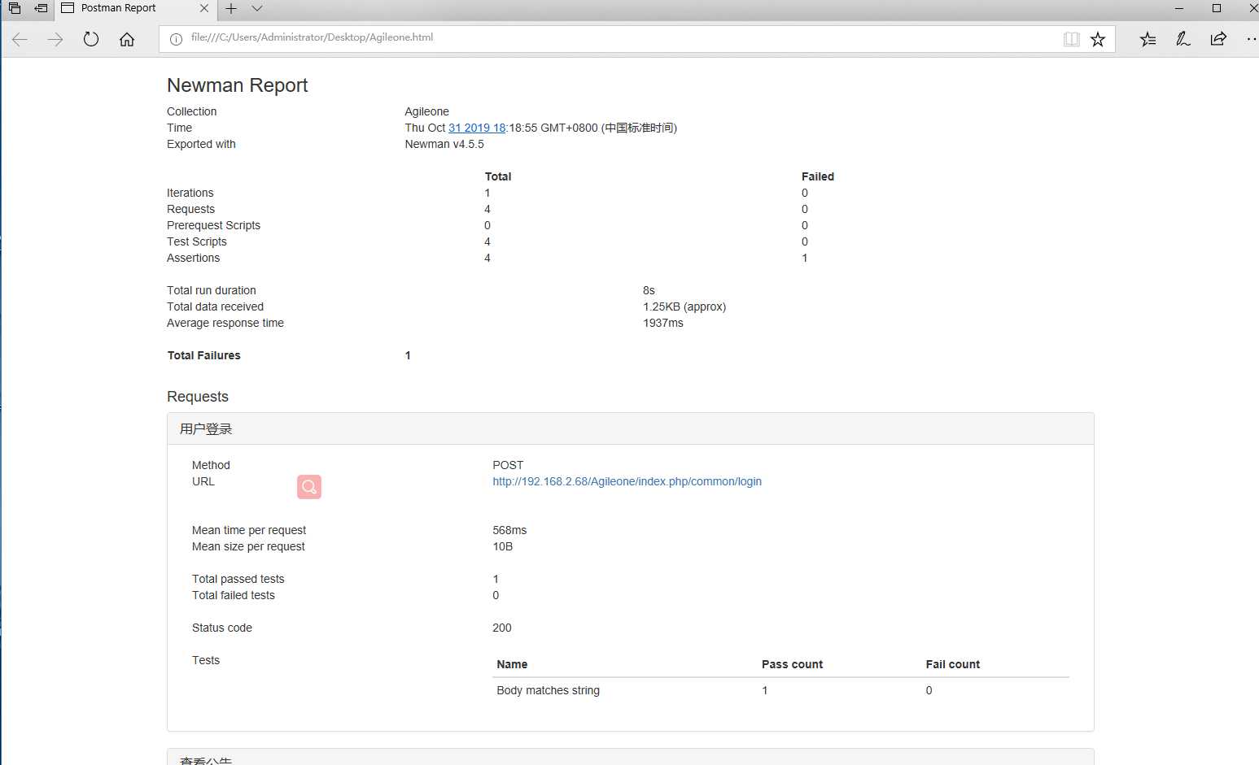The width and height of the screenshot is (1259, 765).
Task: Click the 用户登录 request panel header
Action: pyautogui.click(x=631, y=428)
